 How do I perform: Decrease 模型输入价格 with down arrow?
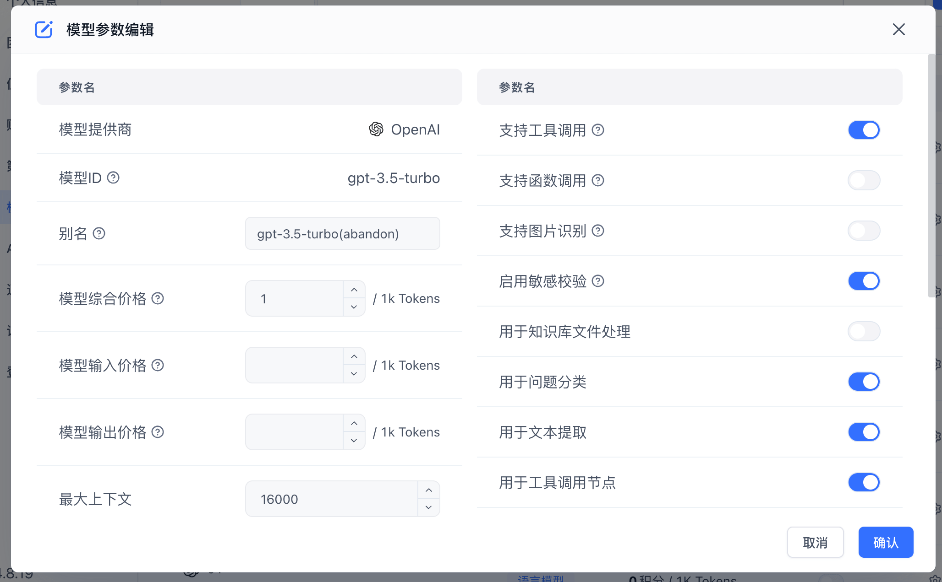(x=354, y=374)
